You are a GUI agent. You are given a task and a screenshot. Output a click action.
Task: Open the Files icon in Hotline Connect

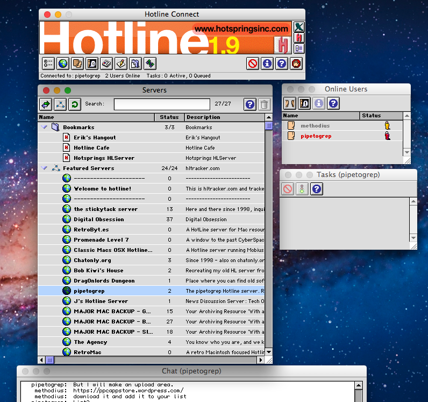click(135, 64)
